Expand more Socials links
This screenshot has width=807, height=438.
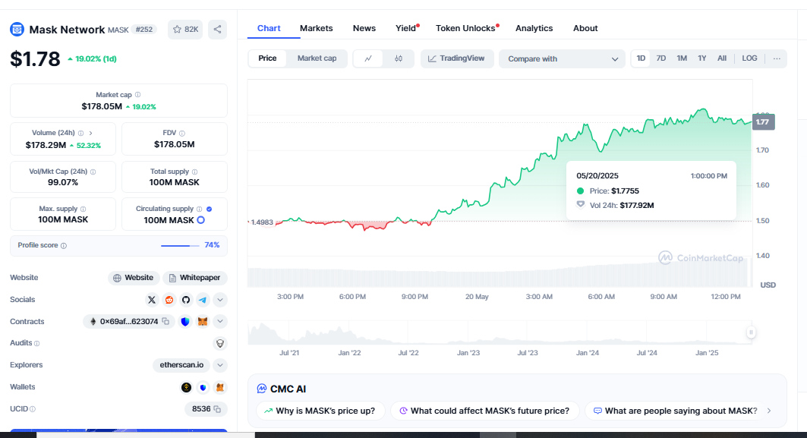click(x=219, y=300)
